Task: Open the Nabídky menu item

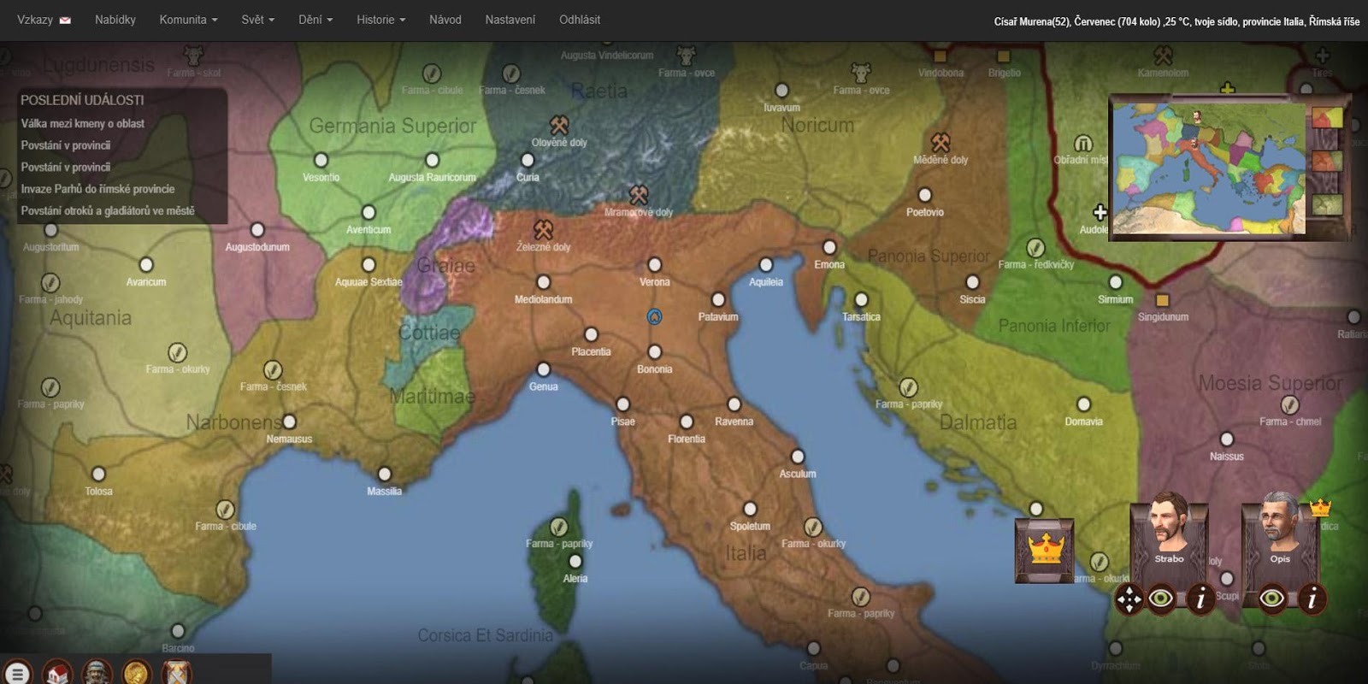Action: point(115,20)
